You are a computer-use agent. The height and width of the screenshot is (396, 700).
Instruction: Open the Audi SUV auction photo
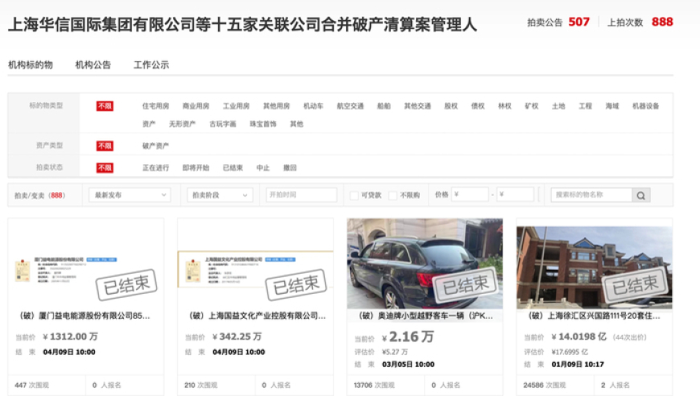[425, 263]
